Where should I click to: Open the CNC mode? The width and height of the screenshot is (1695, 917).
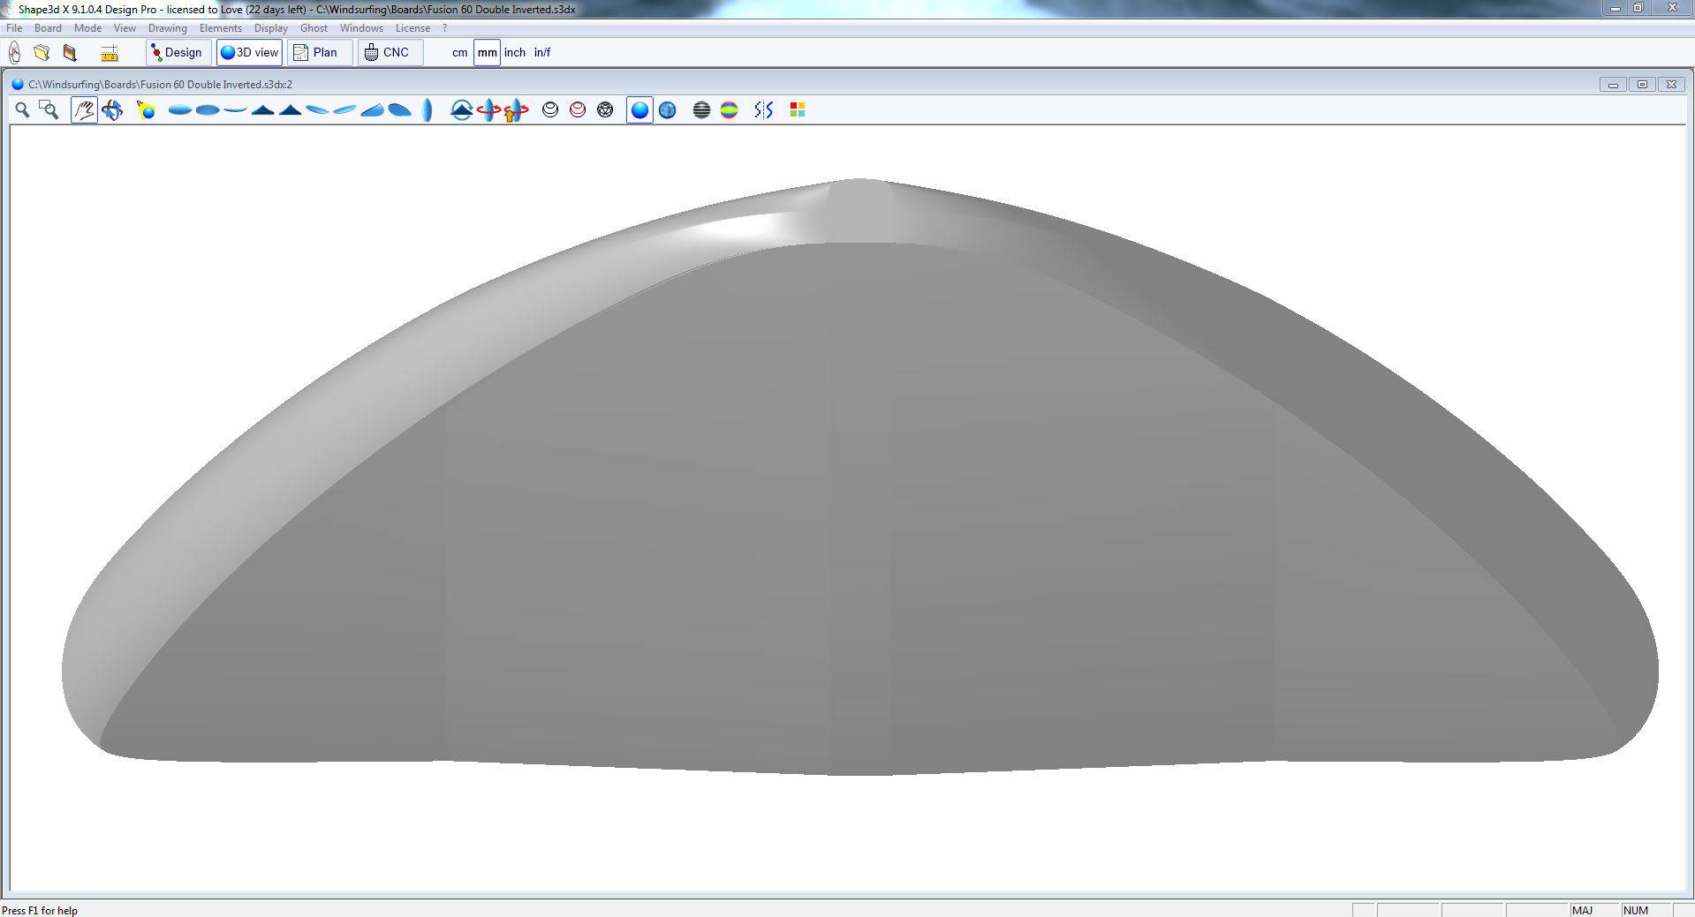pyautogui.click(x=389, y=53)
